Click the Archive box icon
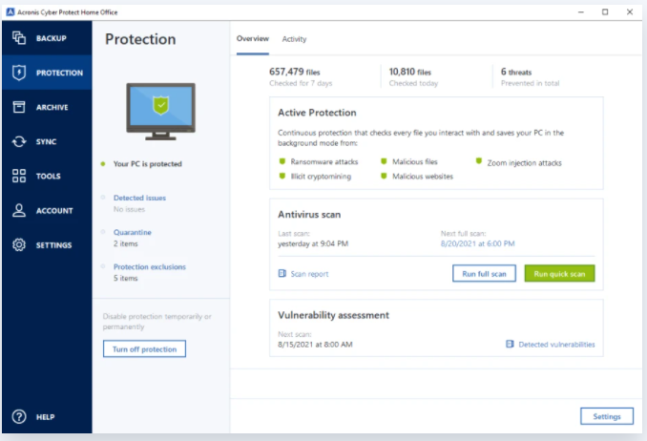 click(x=19, y=107)
